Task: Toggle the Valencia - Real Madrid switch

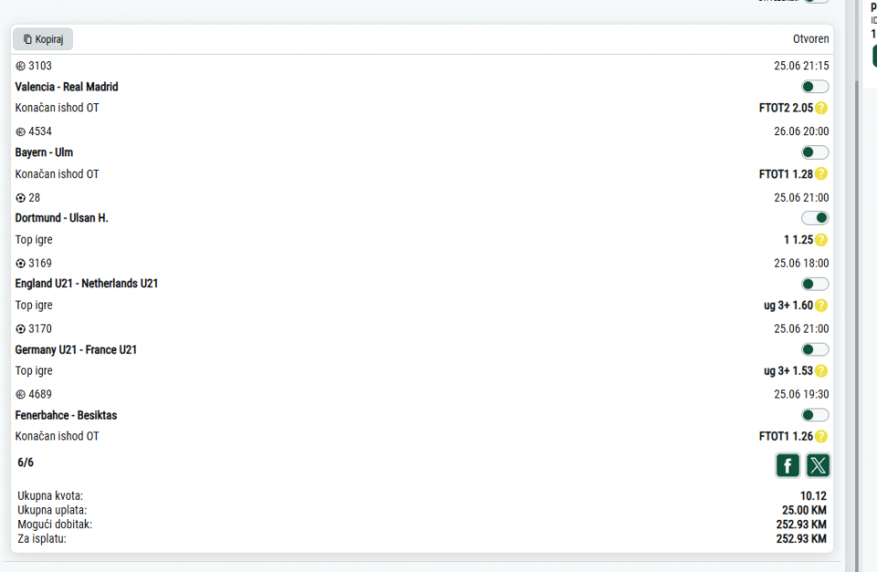Action: click(x=815, y=87)
